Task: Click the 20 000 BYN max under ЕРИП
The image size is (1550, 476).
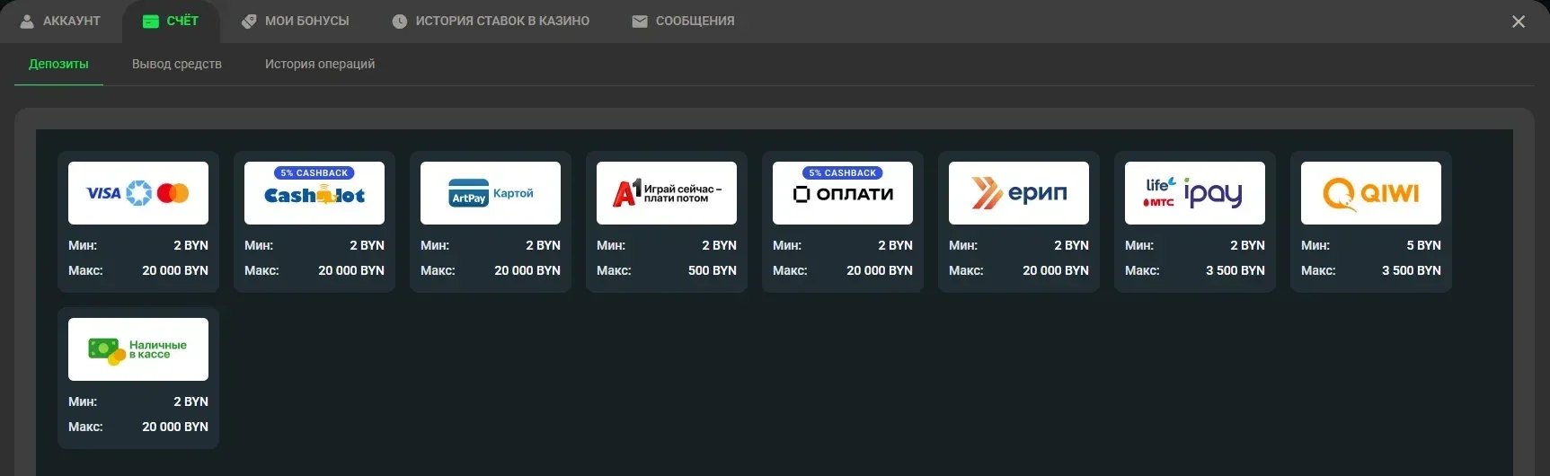Action: click(1056, 270)
